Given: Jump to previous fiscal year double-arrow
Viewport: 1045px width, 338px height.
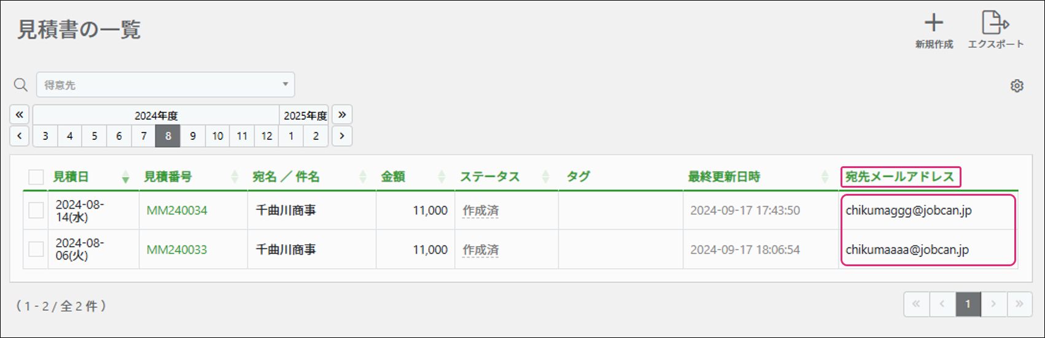Looking at the screenshot, I should [20, 115].
